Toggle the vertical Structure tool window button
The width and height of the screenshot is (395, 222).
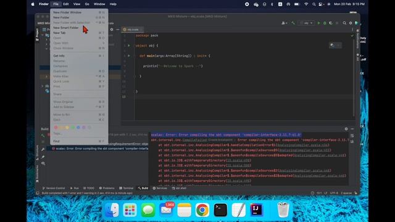(37, 153)
